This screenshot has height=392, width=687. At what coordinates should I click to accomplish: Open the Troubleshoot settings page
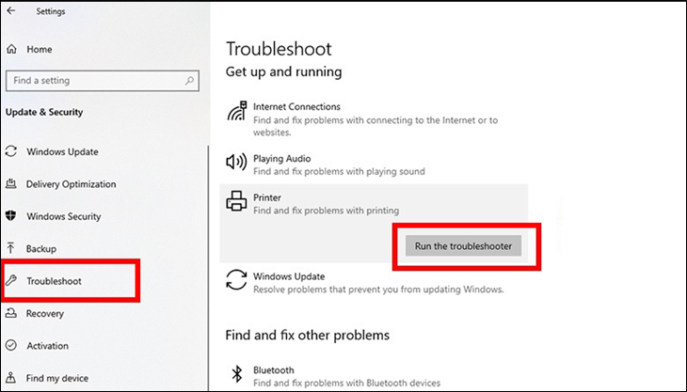[x=54, y=281]
